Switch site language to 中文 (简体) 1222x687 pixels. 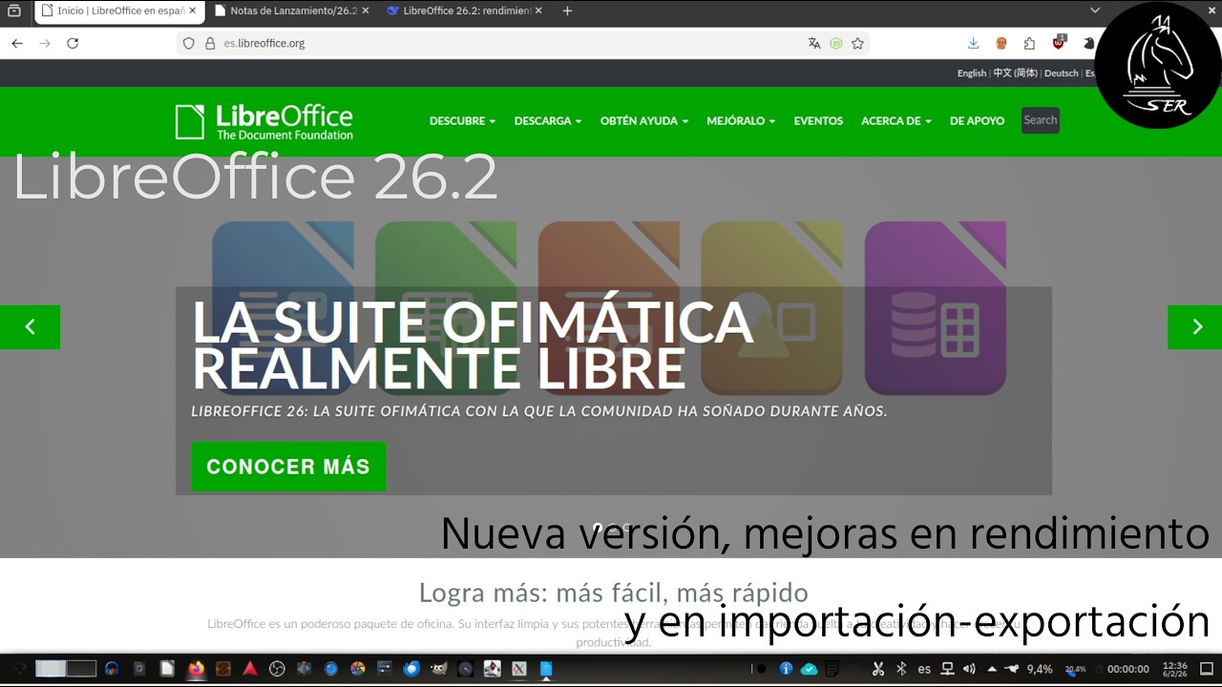(1015, 73)
